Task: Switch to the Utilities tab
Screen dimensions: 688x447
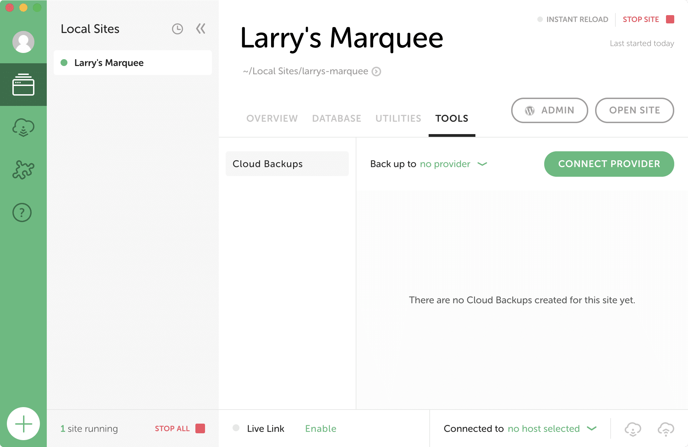Action: [398, 118]
